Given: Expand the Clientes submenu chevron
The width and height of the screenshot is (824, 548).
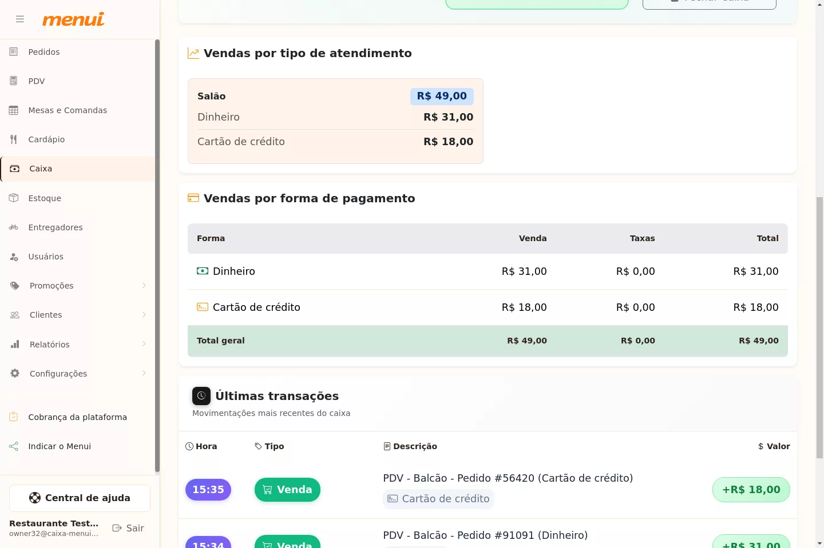Looking at the screenshot, I should (x=144, y=315).
